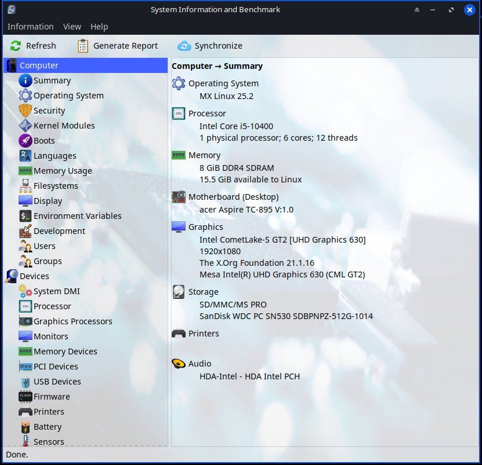Open the Languages entry
The width and height of the screenshot is (482, 465).
pos(48,156)
